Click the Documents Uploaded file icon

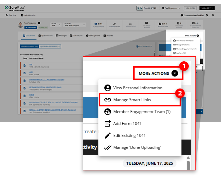coord(178,23)
